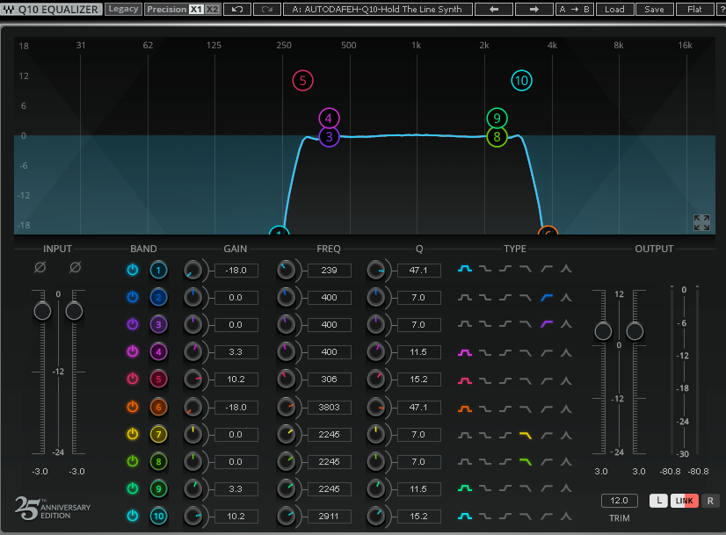The height and width of the screenshot is (535, 726).
Task: Click band 1 gain value -18.0
Action: point(236,271)
